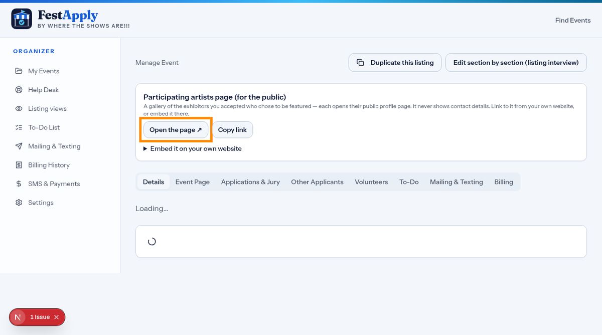Open Mailing & Texting in sidebar
Image resolution: width=602 pixels, height=335 pixels.
click(x=60, y=146)
